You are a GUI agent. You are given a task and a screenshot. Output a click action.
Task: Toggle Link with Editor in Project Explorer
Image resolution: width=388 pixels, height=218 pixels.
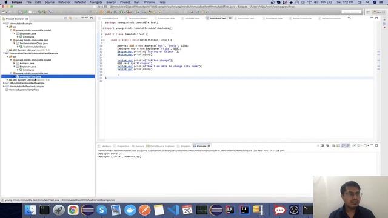[x=71, y=18]
